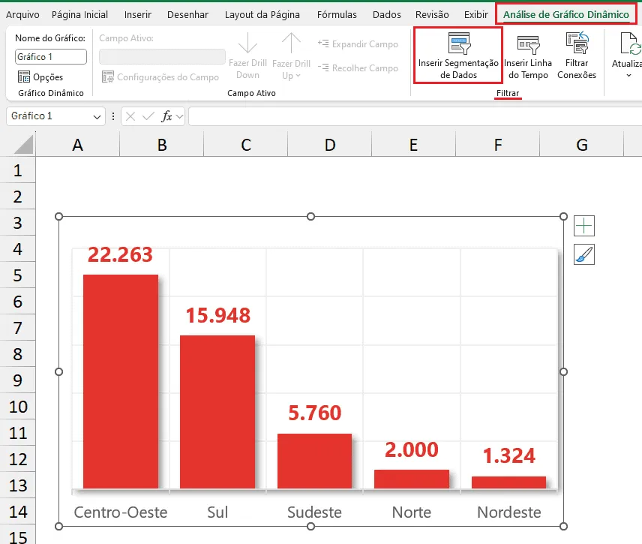Select column G header
The height and width of the screenshot is (544, 642).
coord(581,144)
